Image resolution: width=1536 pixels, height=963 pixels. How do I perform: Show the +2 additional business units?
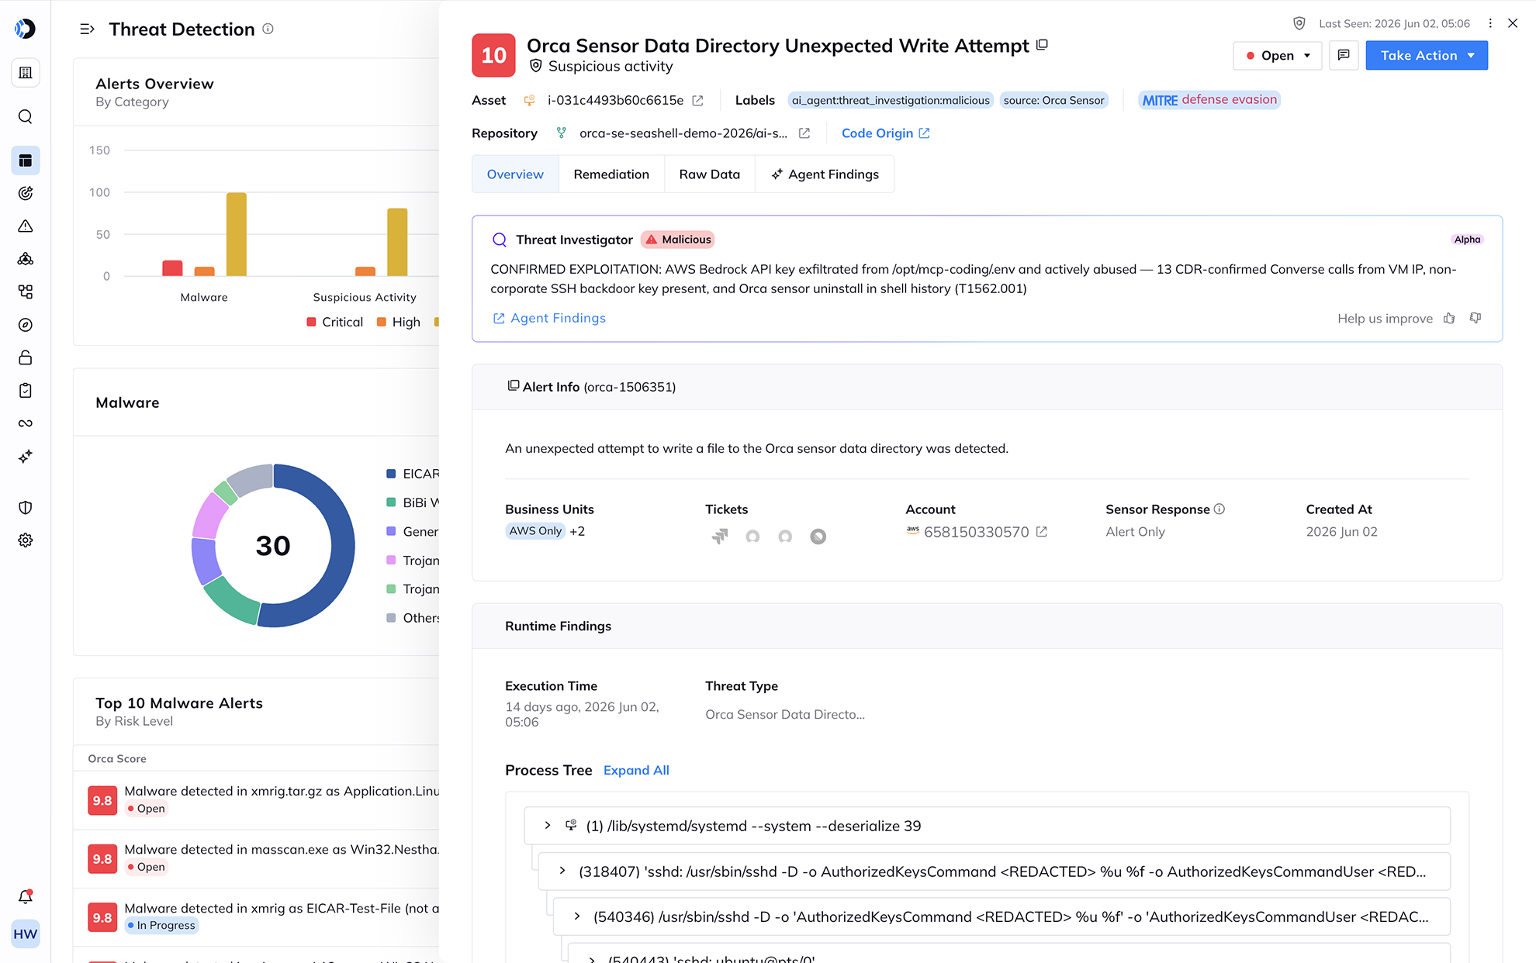[577, 531]
